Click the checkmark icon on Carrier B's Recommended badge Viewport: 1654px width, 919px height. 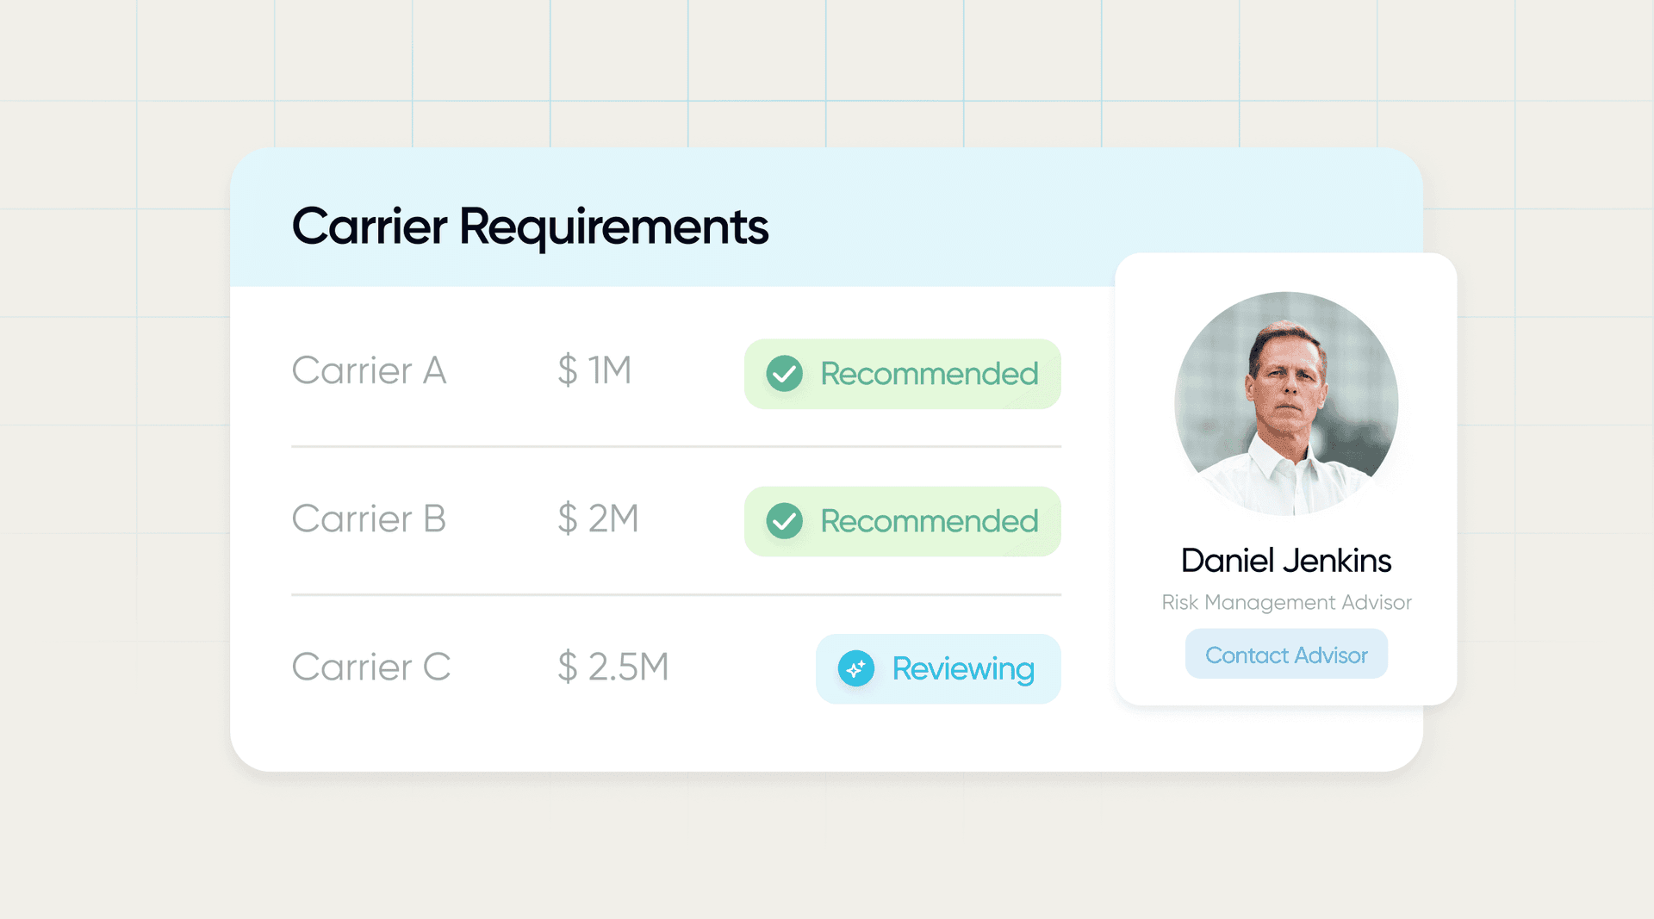(x=785, y=521)
